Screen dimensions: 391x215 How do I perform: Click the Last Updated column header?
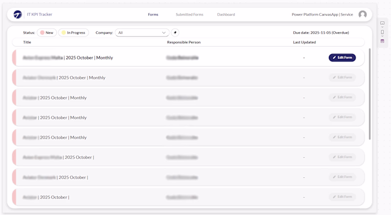point(304,42)
